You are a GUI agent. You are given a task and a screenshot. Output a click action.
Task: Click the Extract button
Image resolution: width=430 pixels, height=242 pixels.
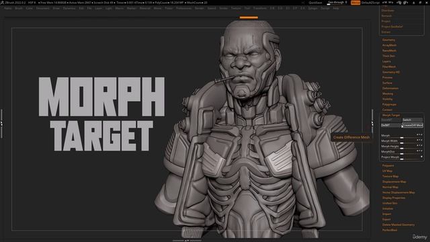[386, 32]
